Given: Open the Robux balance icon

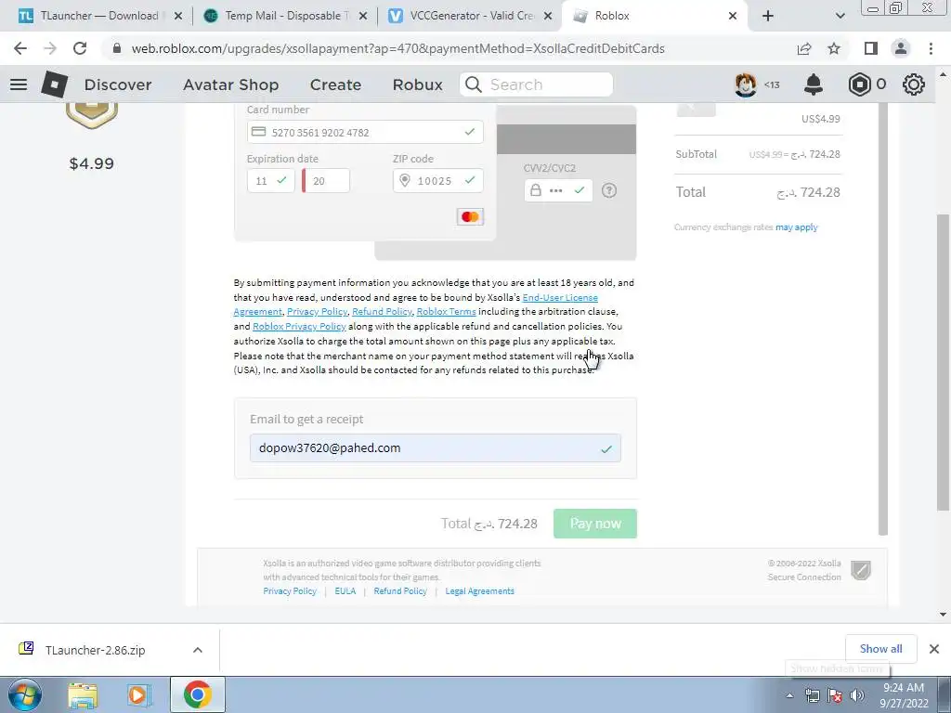Looking at the screenshot, I should pyautogui.click(x=859, y=84).
